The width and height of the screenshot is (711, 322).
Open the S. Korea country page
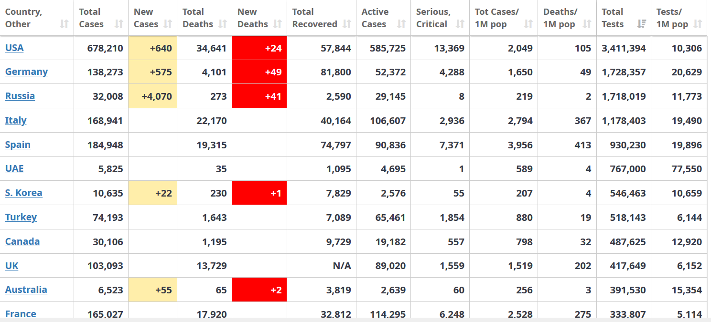(23, 193)
